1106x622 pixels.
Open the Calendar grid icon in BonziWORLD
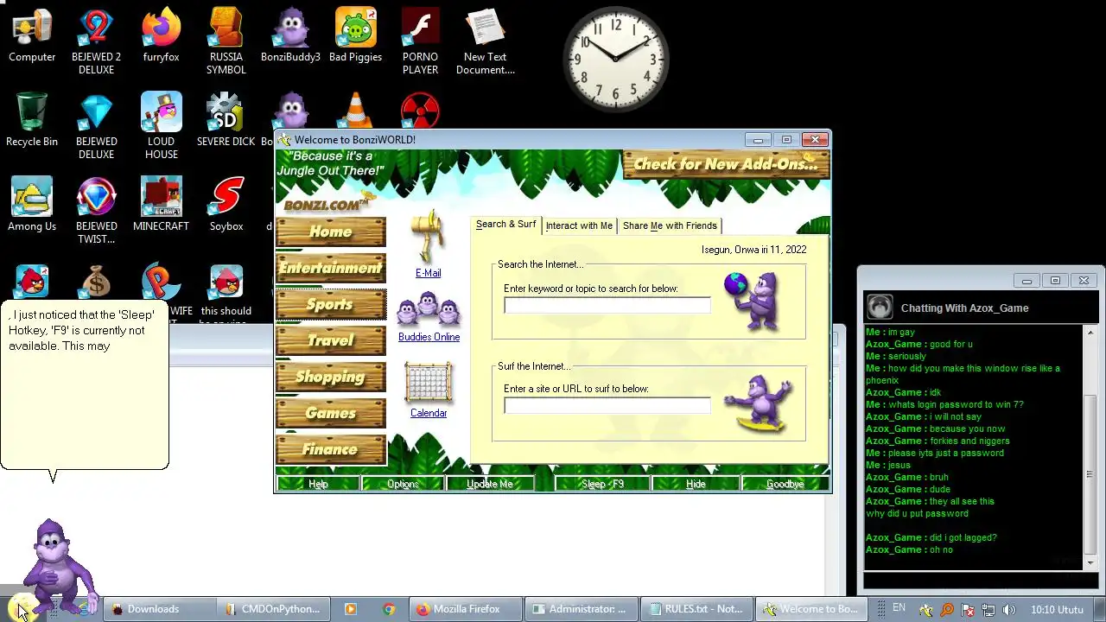click(428, 383)
